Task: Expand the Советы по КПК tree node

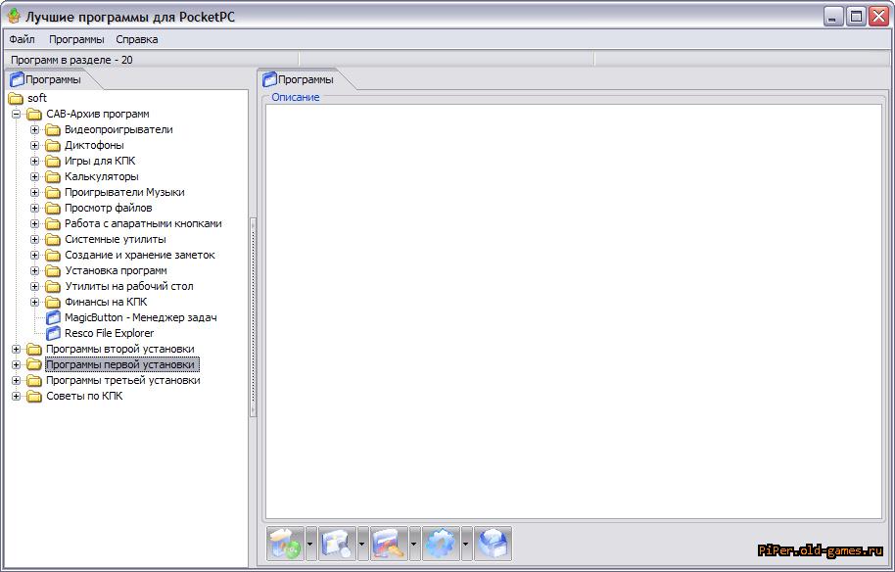Action: pyautogui.click(x=17, y=396)
